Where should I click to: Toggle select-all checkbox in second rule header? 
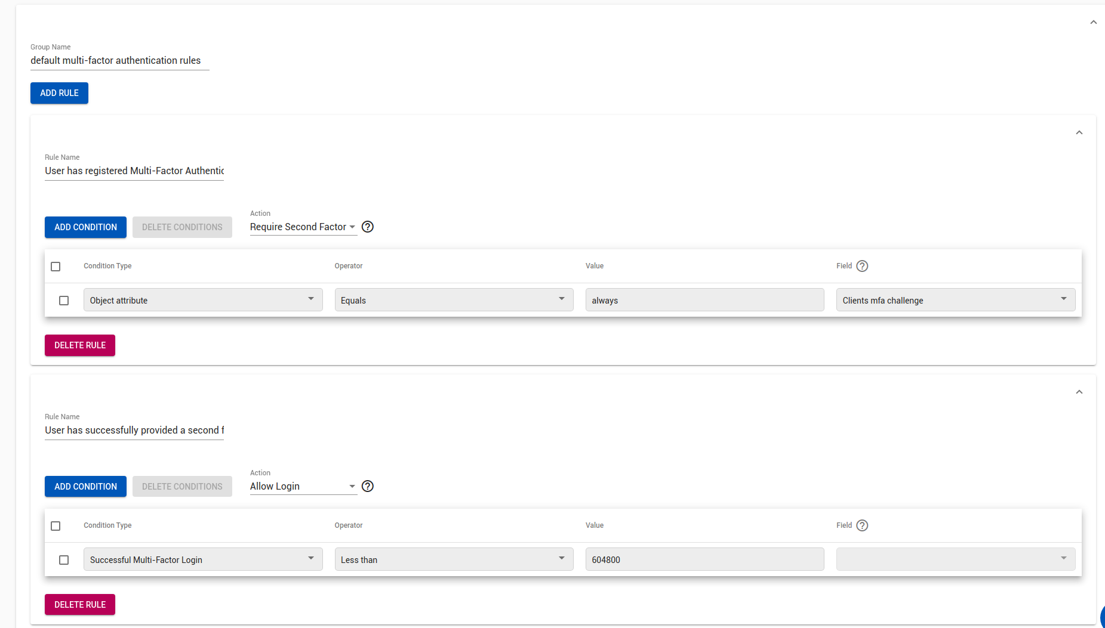[56, 526]
